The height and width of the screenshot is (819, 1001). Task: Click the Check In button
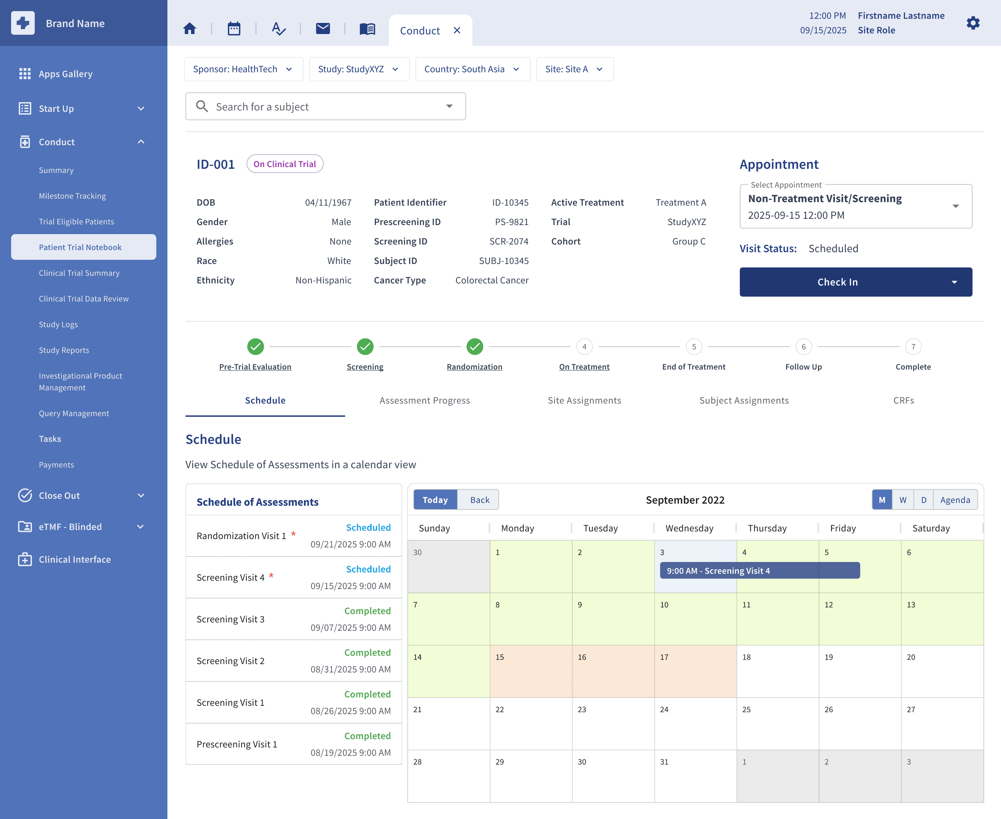point(837,282)
